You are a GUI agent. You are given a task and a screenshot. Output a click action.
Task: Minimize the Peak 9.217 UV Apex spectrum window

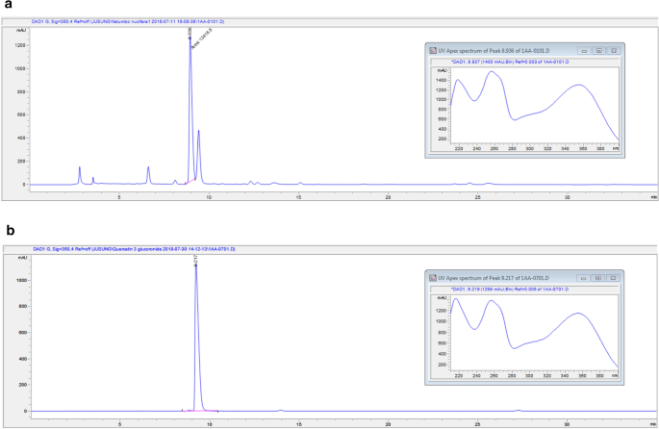click(x=583, y=278)
